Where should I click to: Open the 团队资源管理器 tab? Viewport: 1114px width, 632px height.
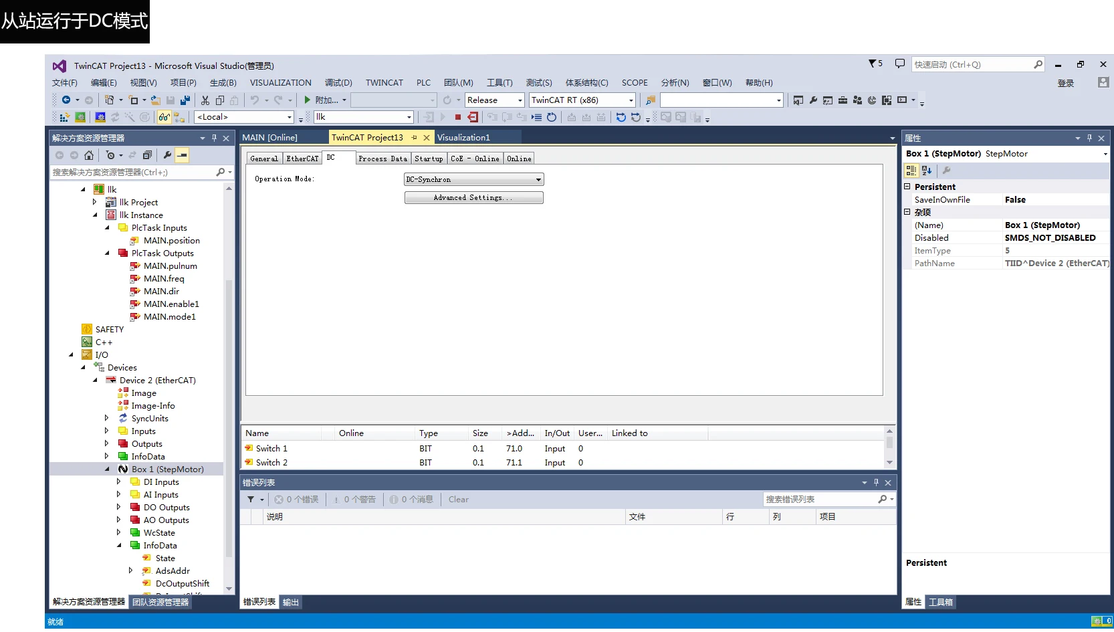160,602
